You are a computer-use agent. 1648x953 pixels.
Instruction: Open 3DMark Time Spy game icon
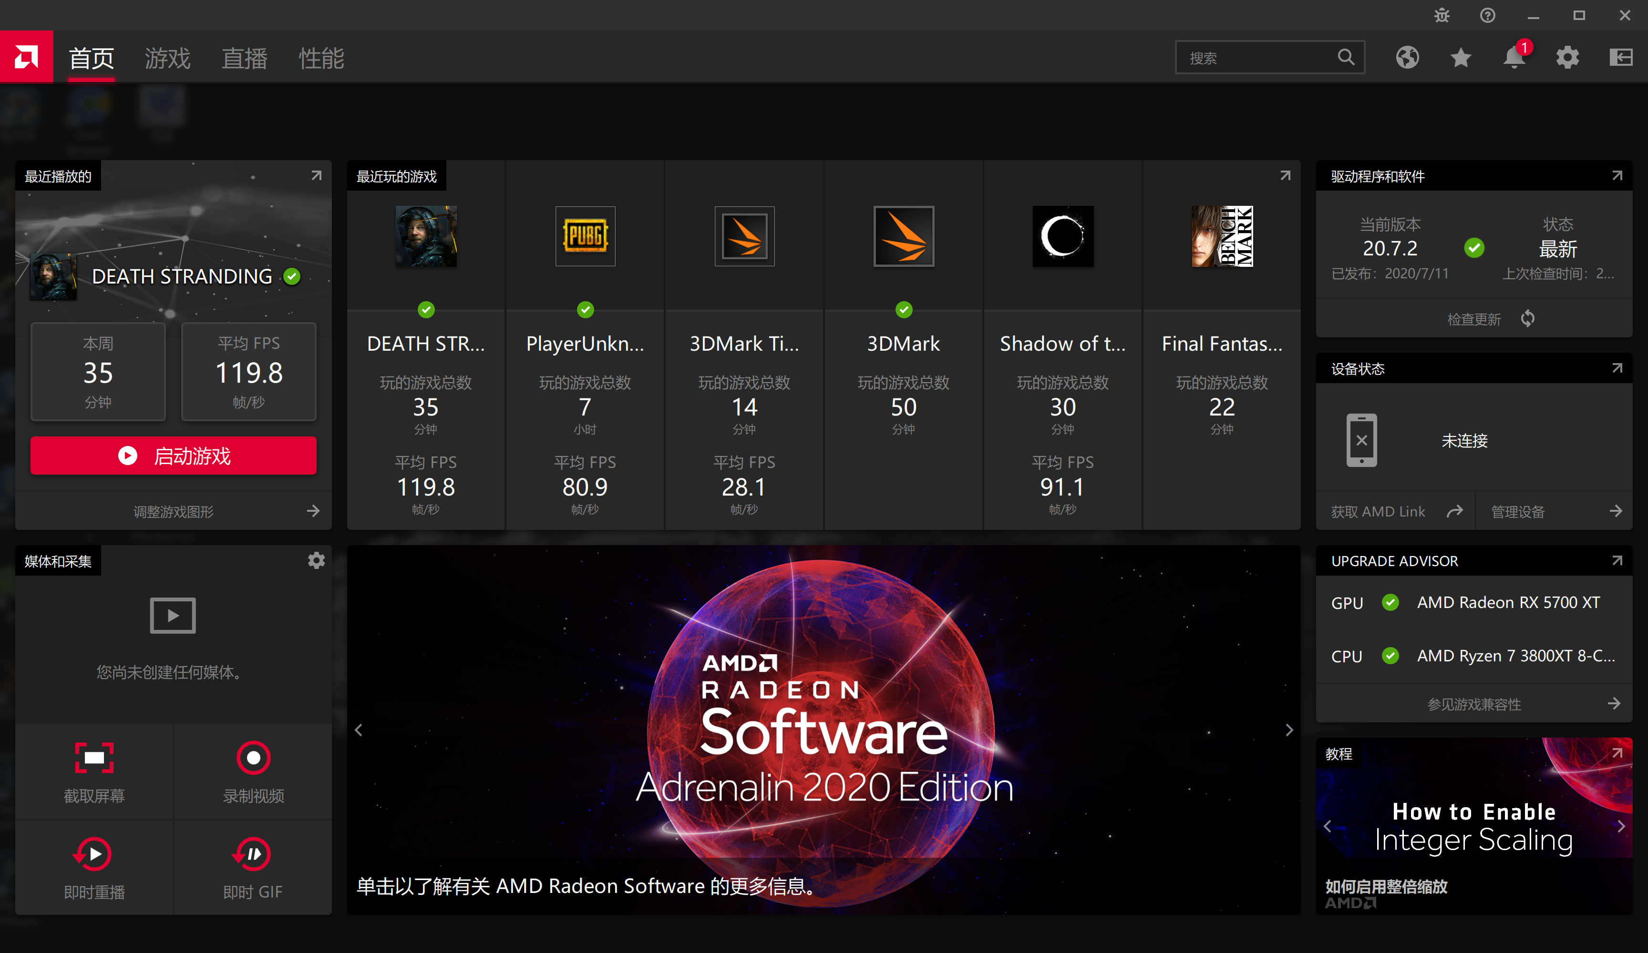coord(744,237)
